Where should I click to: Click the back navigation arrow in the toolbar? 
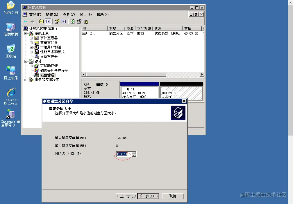(26, 21)
